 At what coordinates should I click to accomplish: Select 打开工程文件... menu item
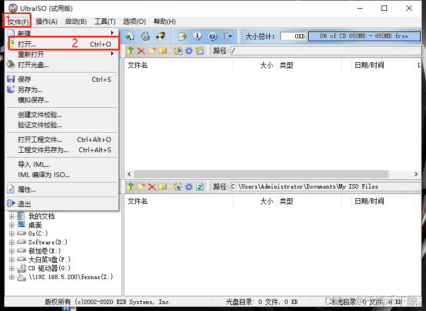click(x=62, y=139)
